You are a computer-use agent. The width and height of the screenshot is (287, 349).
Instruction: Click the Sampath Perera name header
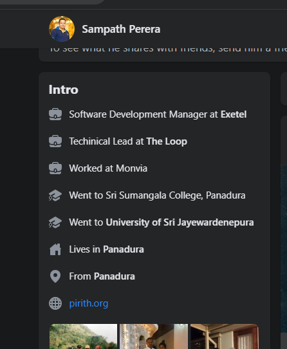point(121,29)
